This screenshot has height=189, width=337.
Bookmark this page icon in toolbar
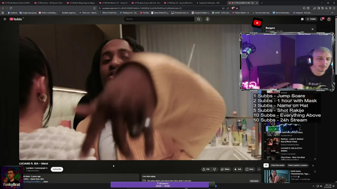[x=94, y=8]
